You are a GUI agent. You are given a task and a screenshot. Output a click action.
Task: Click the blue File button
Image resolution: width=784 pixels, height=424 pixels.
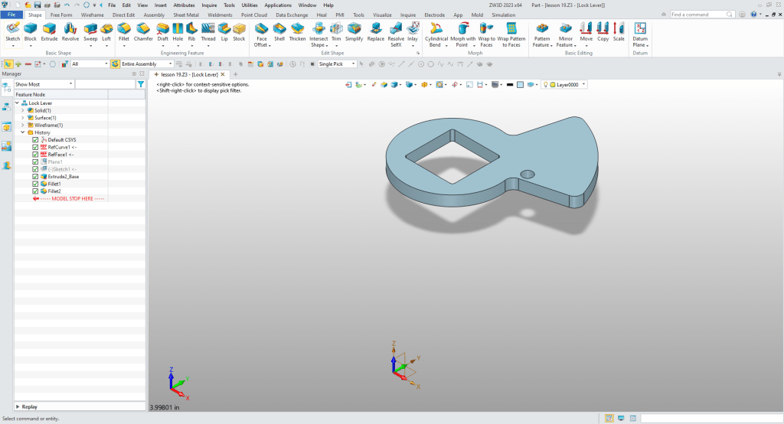(11, 15)
